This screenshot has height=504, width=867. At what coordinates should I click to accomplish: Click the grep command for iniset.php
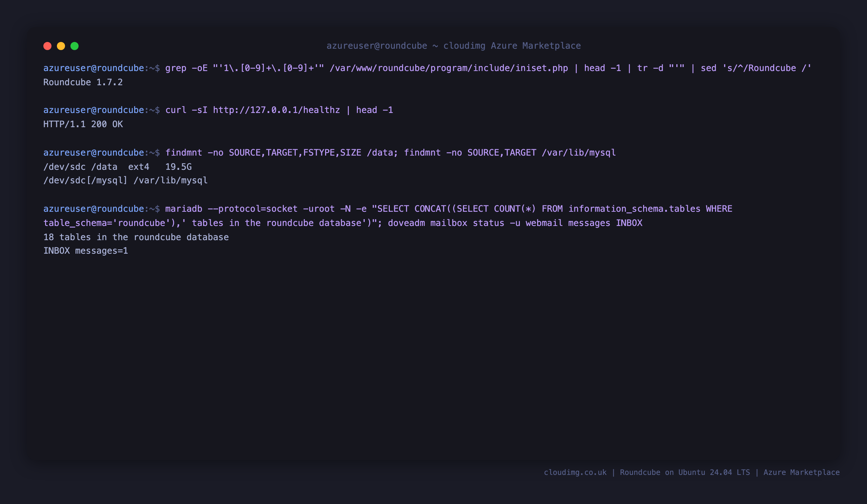488,68
